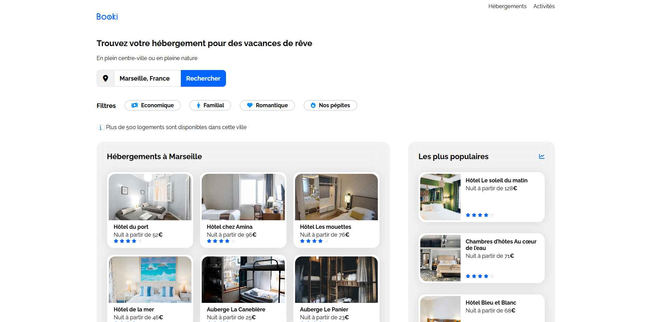
Task: Click the person icon in Familial filter
Action: [198, 106]
